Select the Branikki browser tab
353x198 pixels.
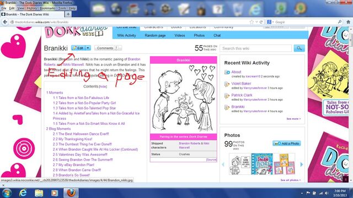pyautogui.click(x=32, y=14)
